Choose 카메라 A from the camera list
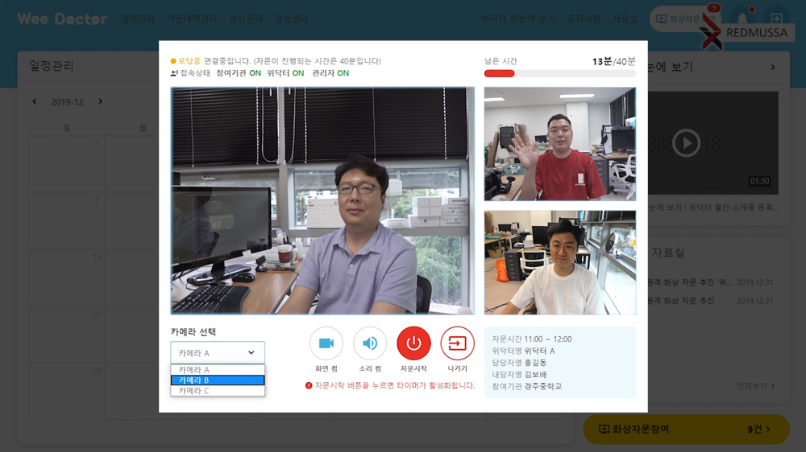This screenshot has width=806, height=452. pos(218,369)
